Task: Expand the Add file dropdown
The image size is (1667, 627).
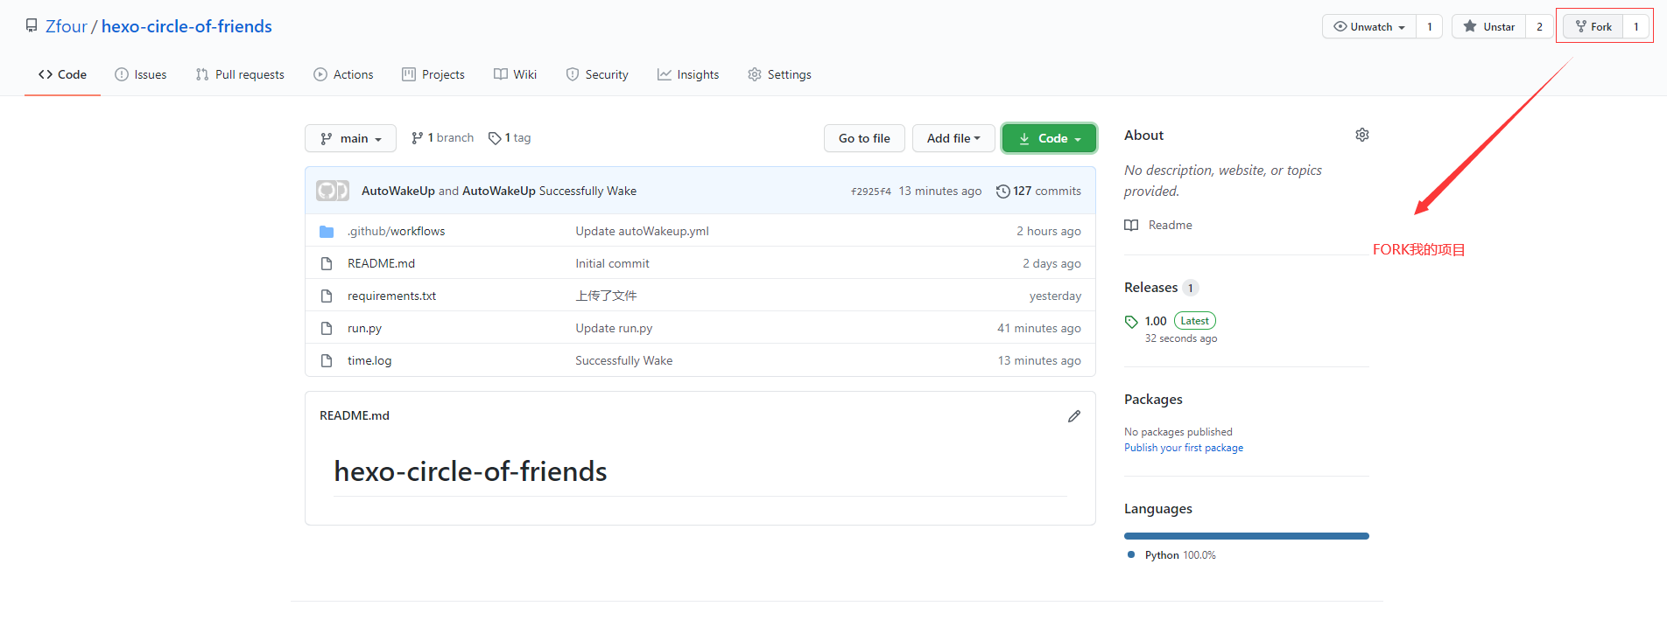Action: click(x=953, y=138)
